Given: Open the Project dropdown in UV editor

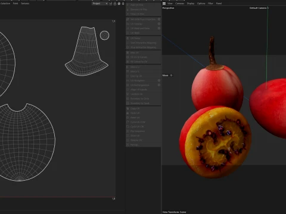Looking at the screenshot, I should [100, 4].
